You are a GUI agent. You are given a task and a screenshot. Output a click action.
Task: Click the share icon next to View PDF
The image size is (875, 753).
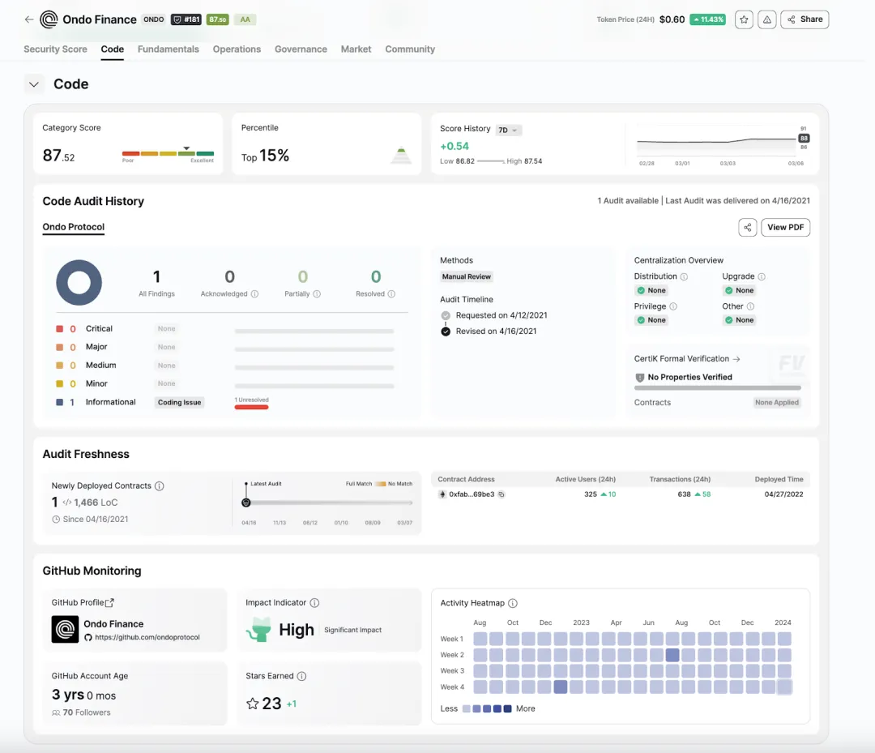point(747,228)
